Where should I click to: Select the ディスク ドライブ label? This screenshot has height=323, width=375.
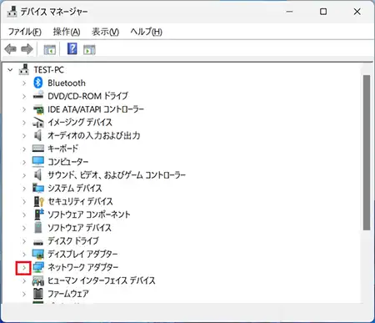(73, 240)
